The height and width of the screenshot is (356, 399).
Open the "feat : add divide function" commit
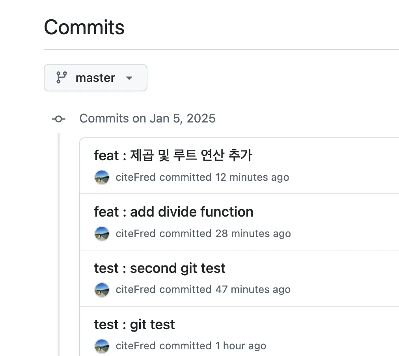173,212
